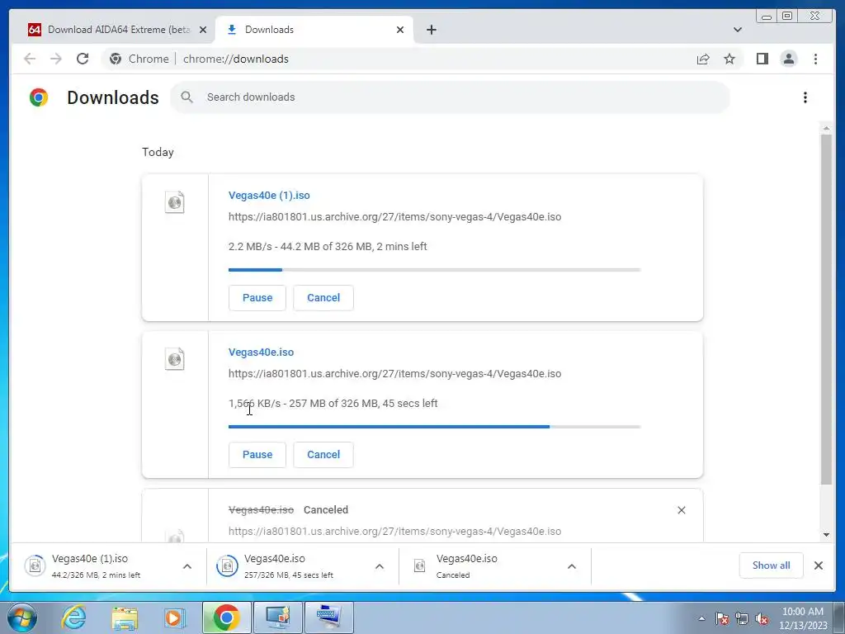The image size is (845, 634).
Task: Expand options for Canceled shelf item
Action: click(x=572, y=566)
